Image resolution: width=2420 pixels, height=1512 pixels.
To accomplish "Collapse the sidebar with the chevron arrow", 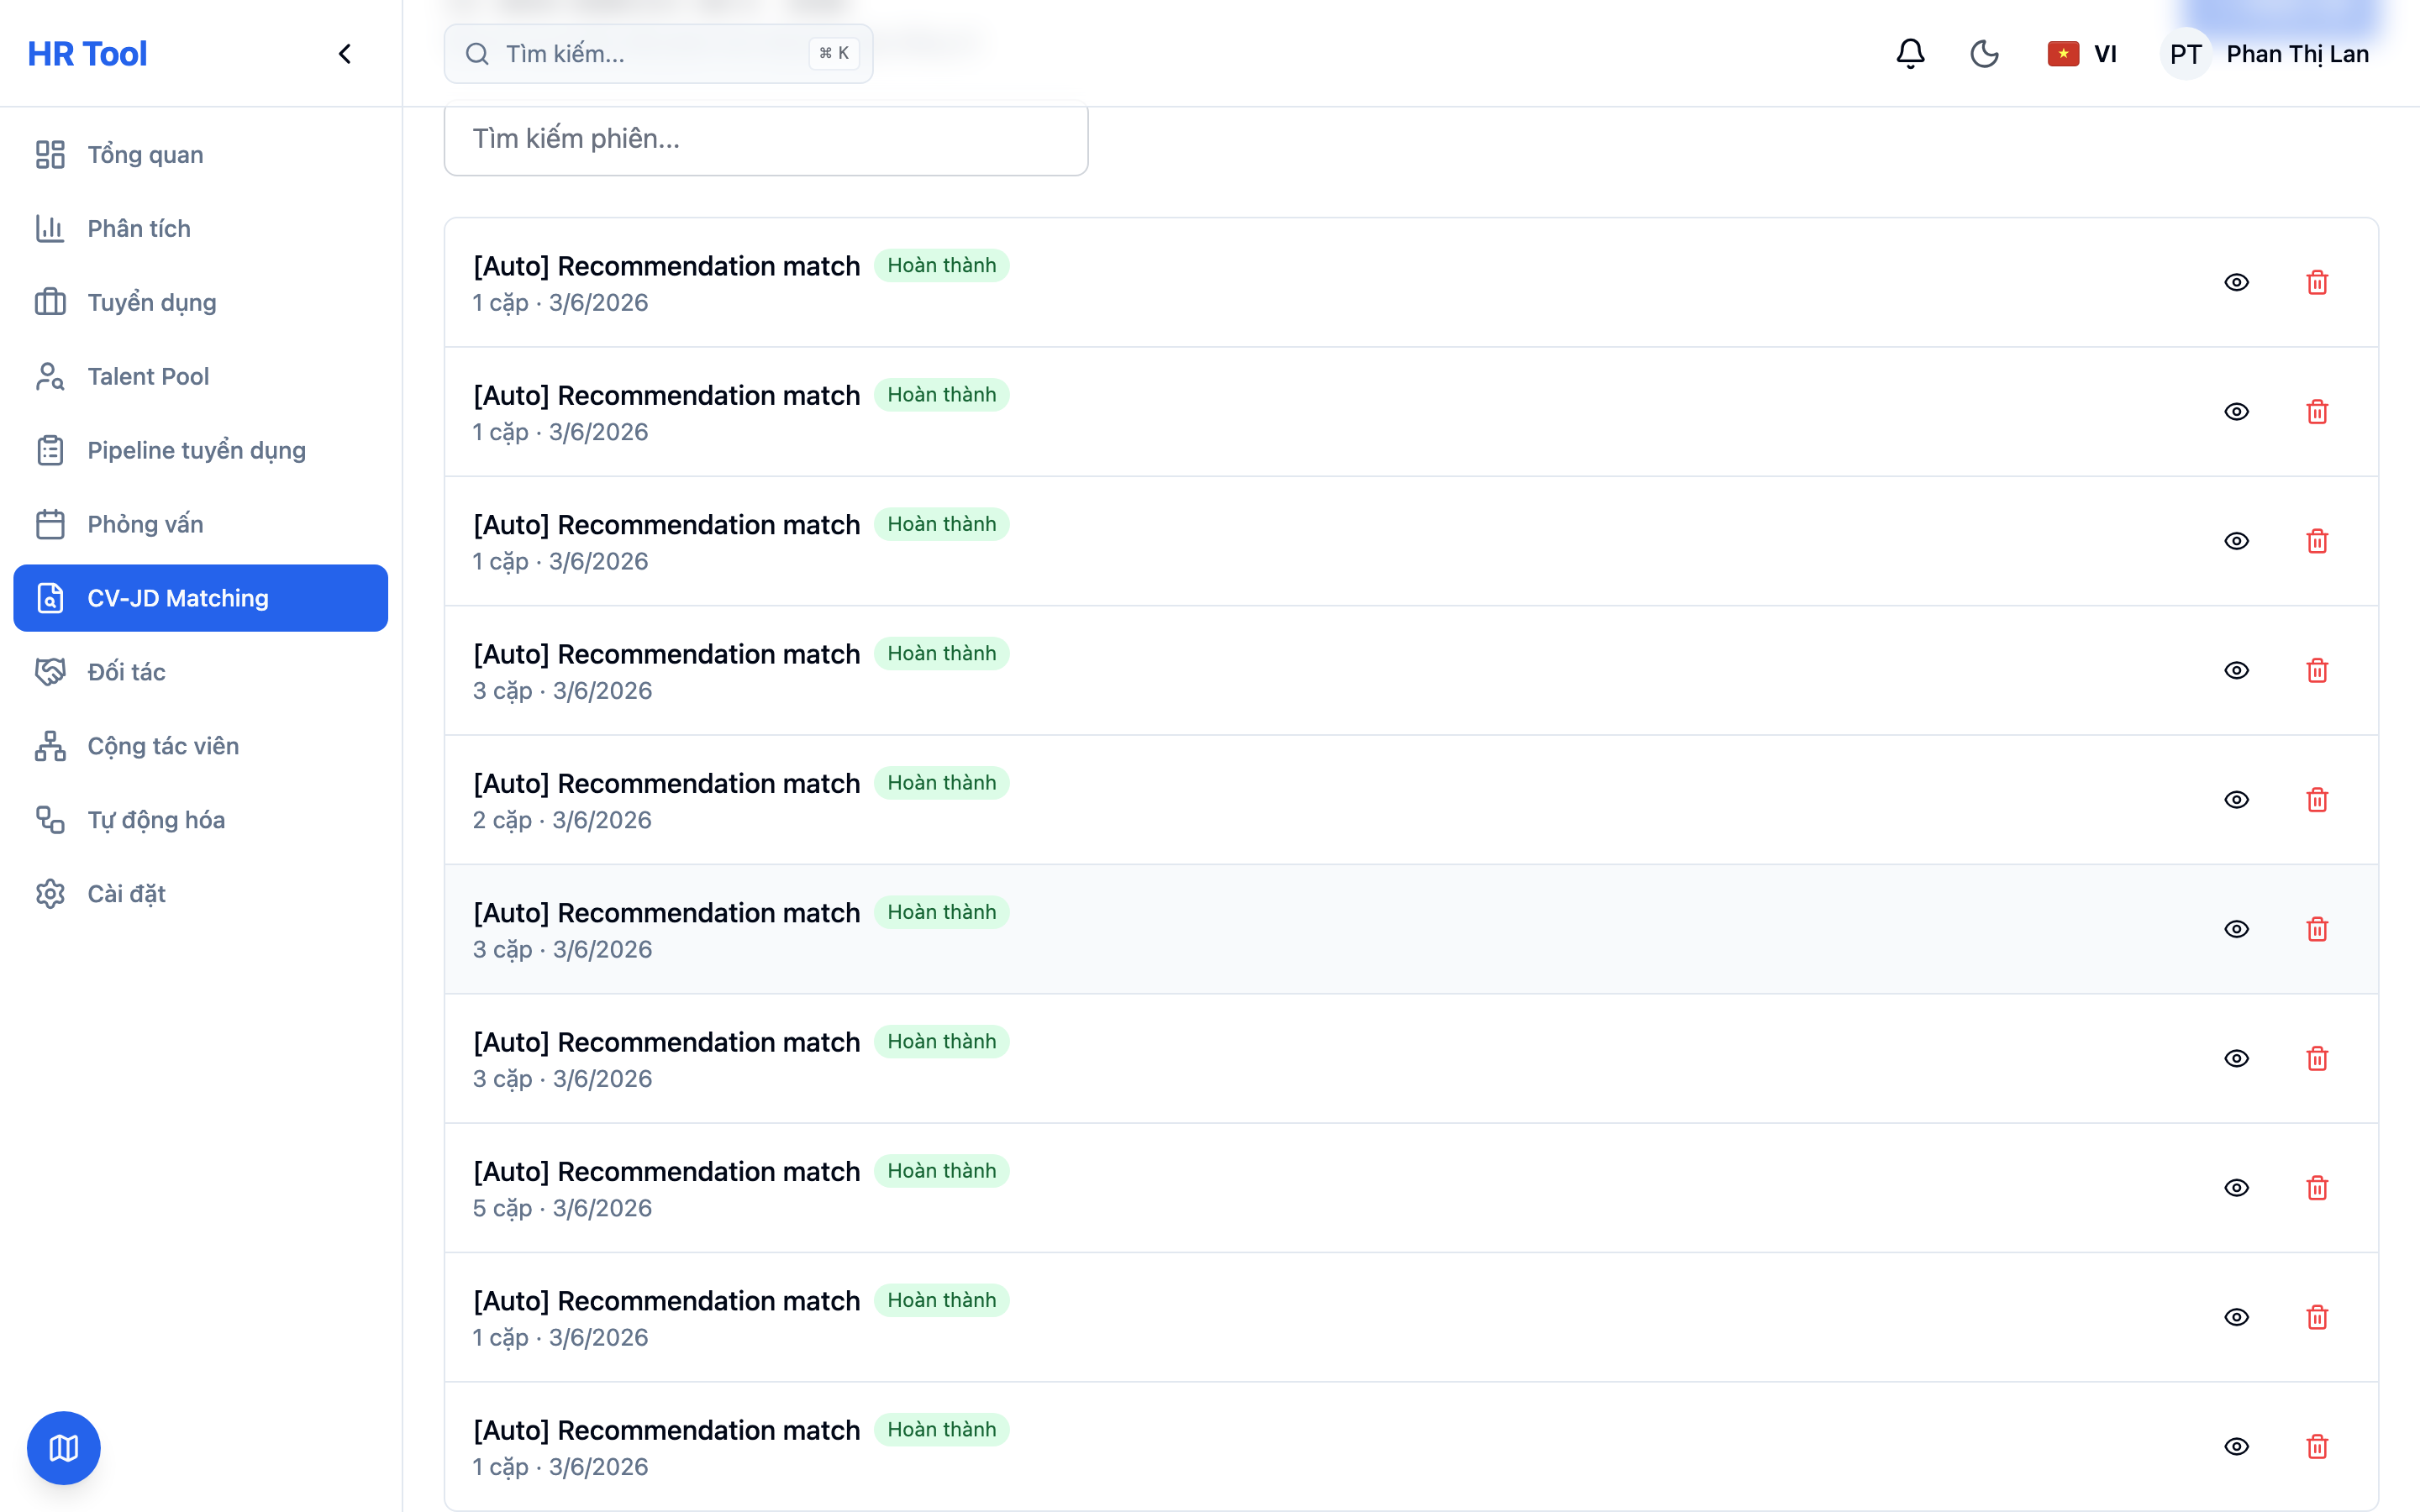I will coord(345,54).
